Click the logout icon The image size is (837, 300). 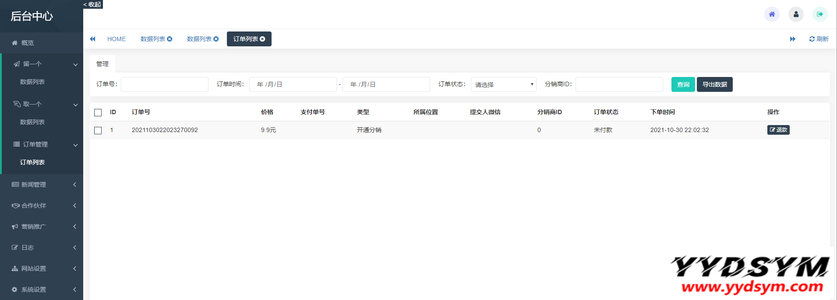pyautogui.click(x=819, y=14)
